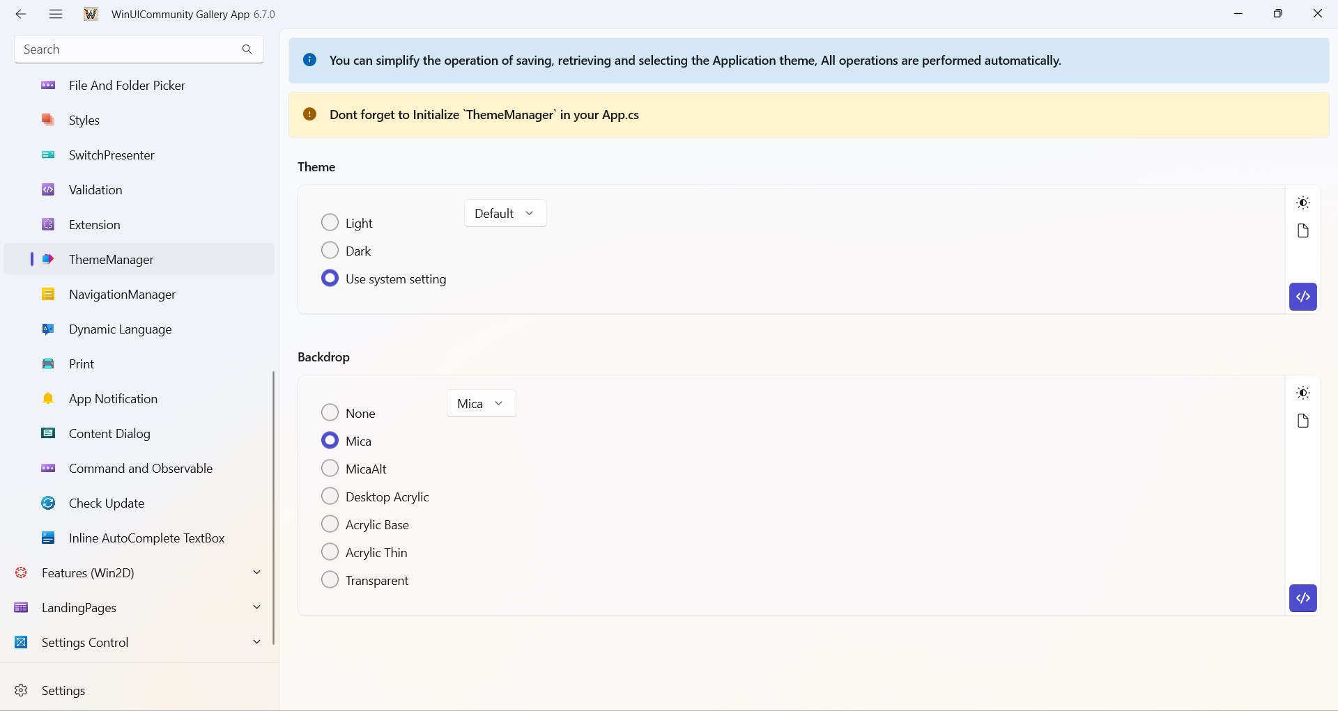Open the Check Update page
The height and width of the screenshot is (711, 1338).
click(106, 503)
